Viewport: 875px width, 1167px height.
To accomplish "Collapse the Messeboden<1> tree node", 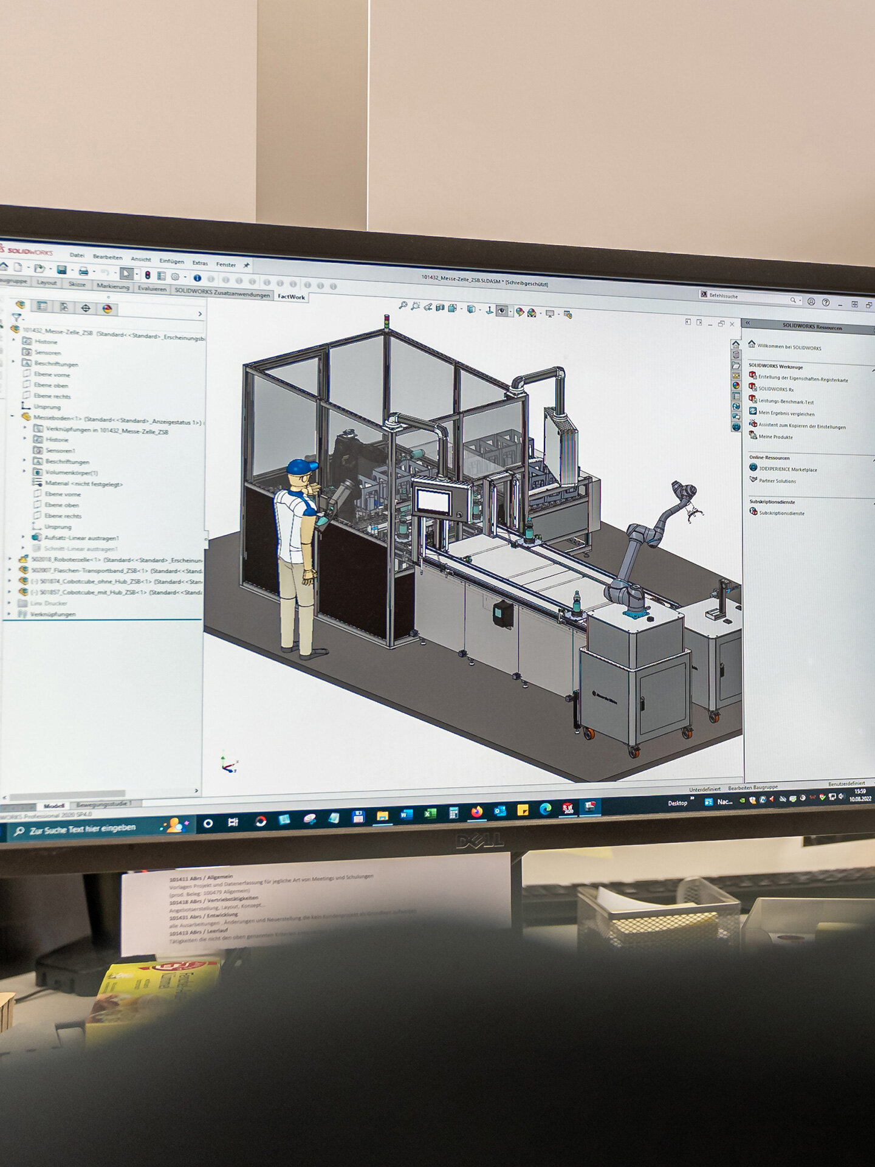I will (x=12, y=417).
